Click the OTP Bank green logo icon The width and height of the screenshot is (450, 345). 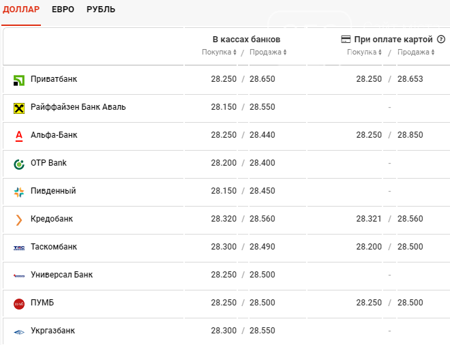click(19, 164)
